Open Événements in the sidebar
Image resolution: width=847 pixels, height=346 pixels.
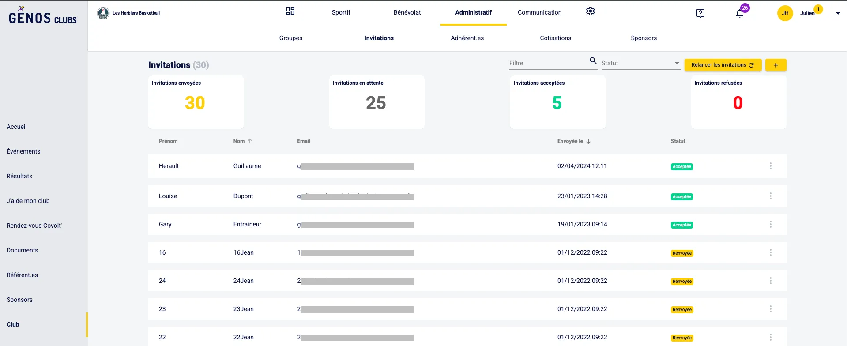pos(23,151)
